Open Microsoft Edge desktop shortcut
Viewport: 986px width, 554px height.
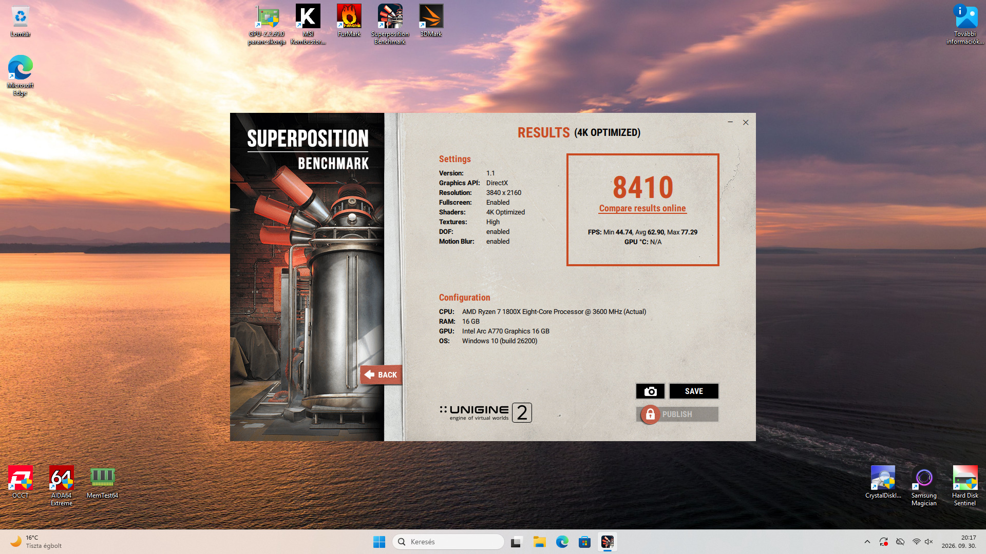21,75
